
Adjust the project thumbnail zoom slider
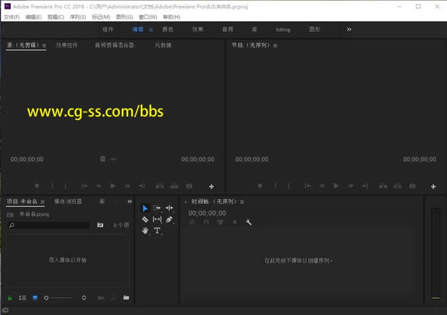click(x=47, y=297)
